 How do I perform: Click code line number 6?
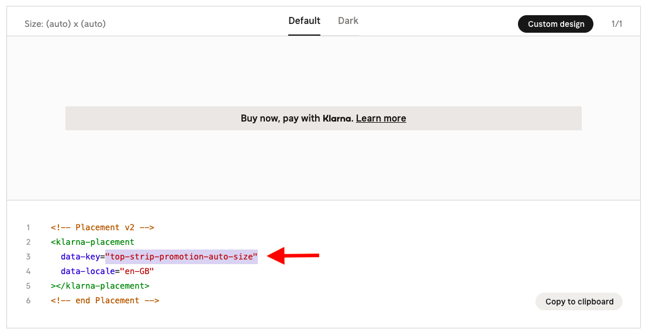coord(28,300)
